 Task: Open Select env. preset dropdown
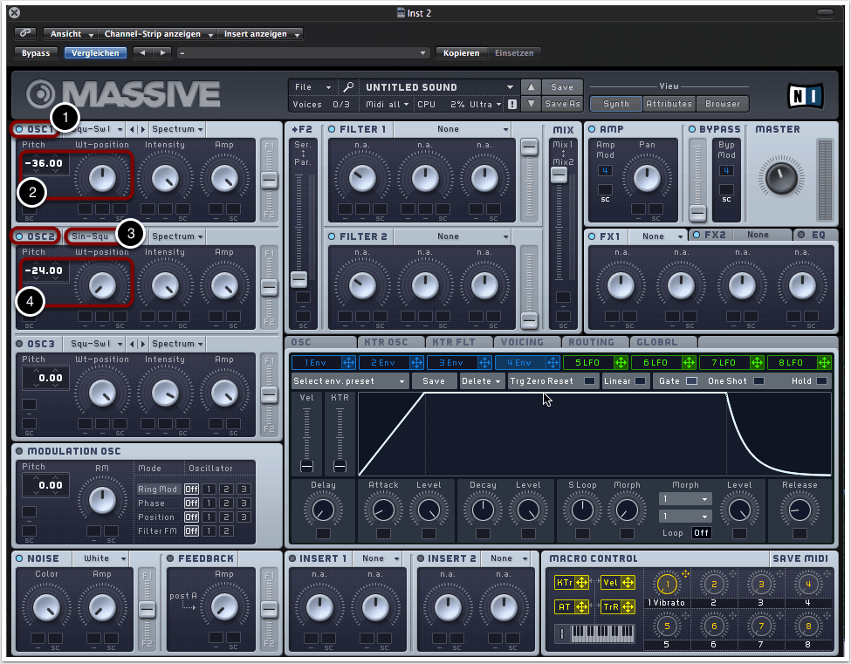tap(349, 381)
